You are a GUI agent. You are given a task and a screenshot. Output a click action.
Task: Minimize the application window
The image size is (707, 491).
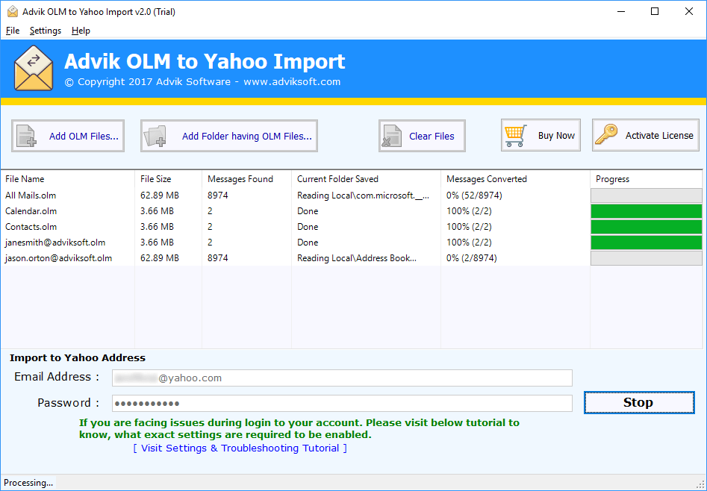[621, 12]
